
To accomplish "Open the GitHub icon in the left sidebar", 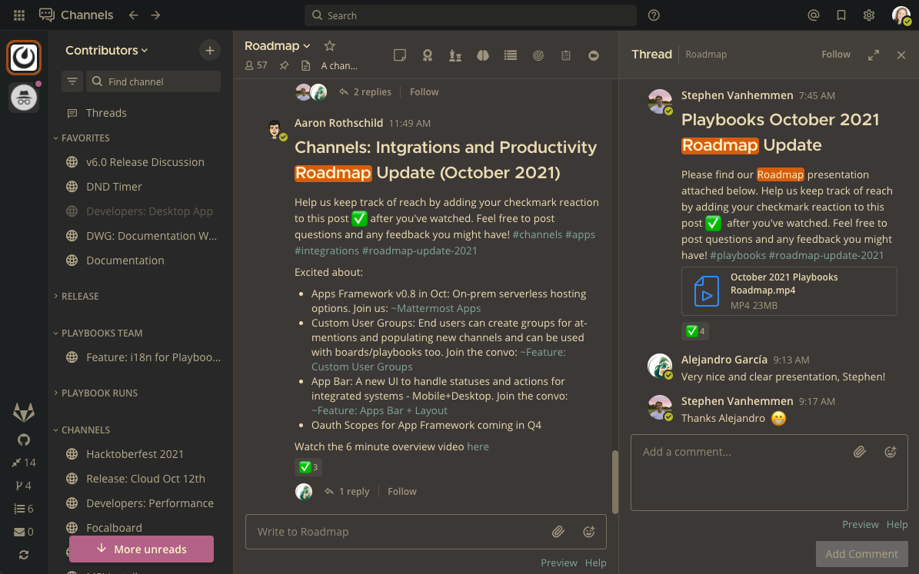I will (23, 439).
